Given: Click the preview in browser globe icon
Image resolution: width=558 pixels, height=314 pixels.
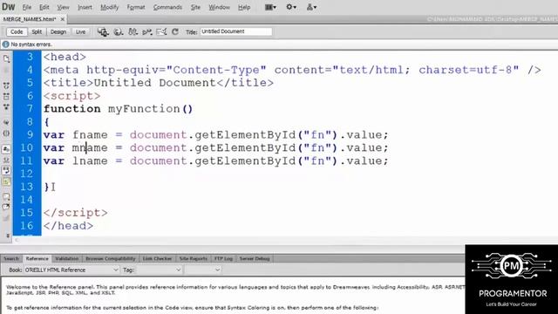Looking at the screenshot, I should 119,32.
